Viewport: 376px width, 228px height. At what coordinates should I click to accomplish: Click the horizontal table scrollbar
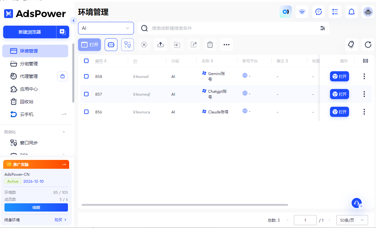[x=185, y=205]
